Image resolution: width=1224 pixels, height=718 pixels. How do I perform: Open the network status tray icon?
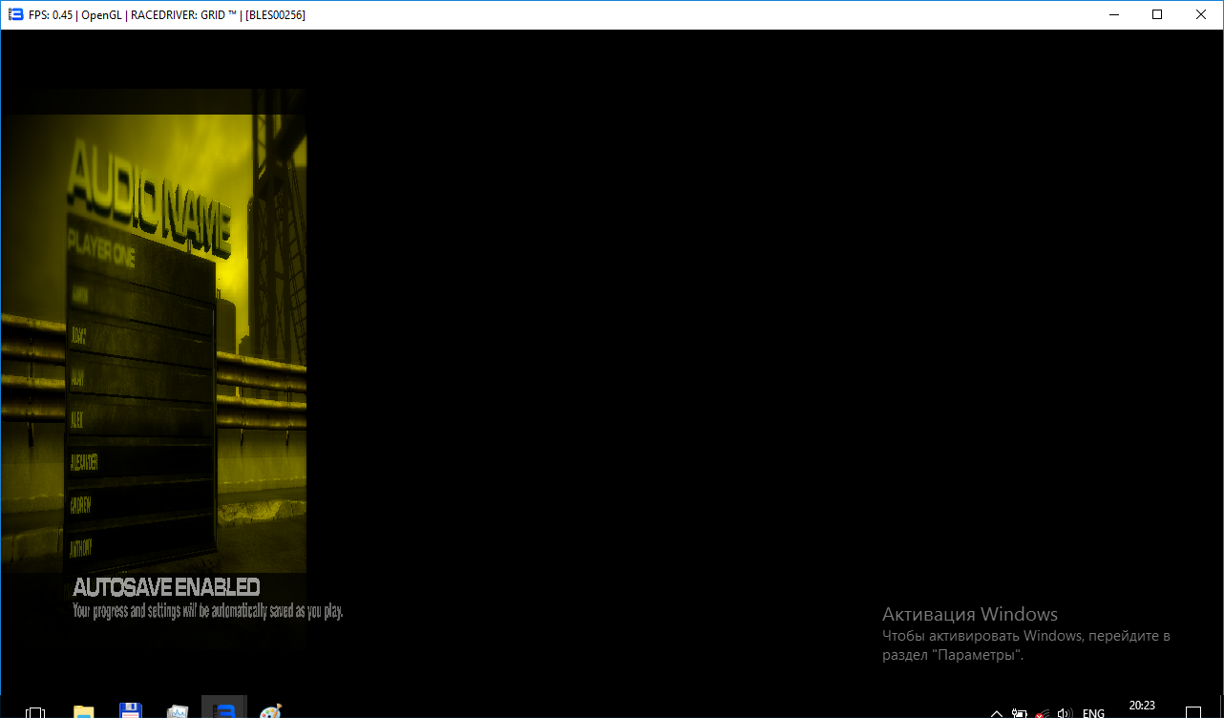[1043, 712]
